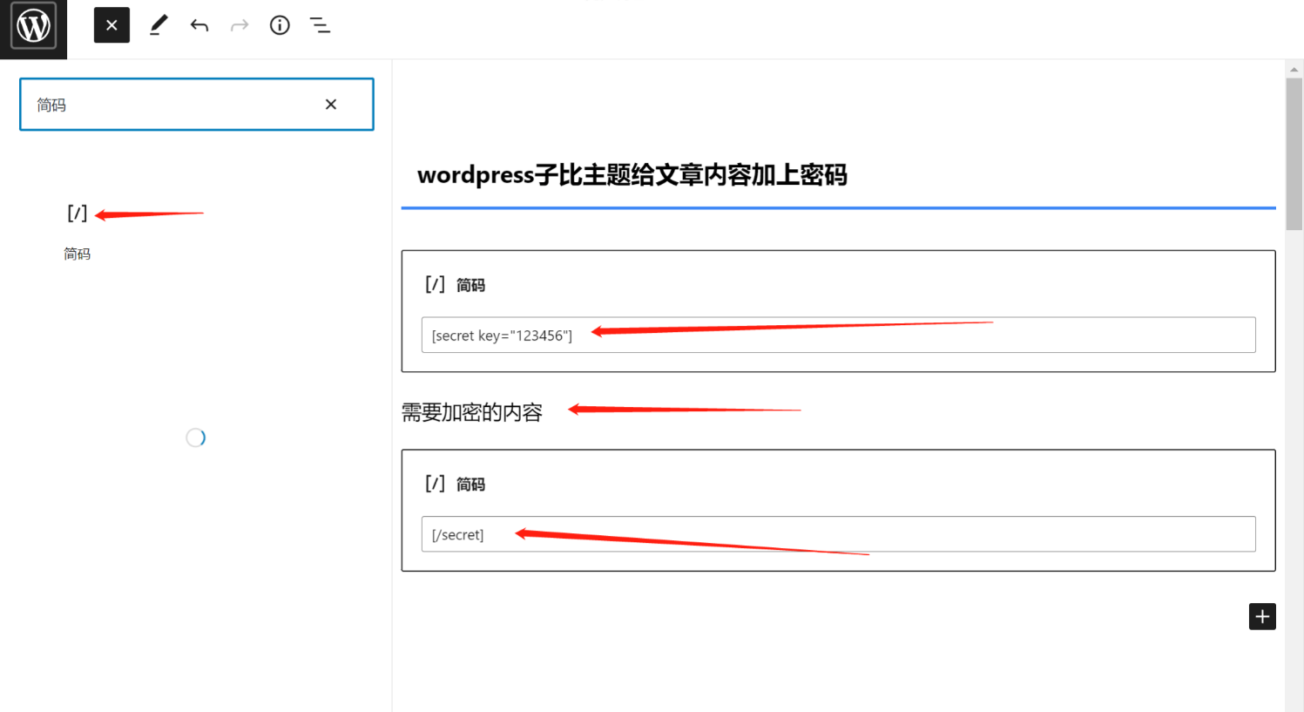
Task: Edit the [/secret] shortcode field
Action: coord(837,534)
